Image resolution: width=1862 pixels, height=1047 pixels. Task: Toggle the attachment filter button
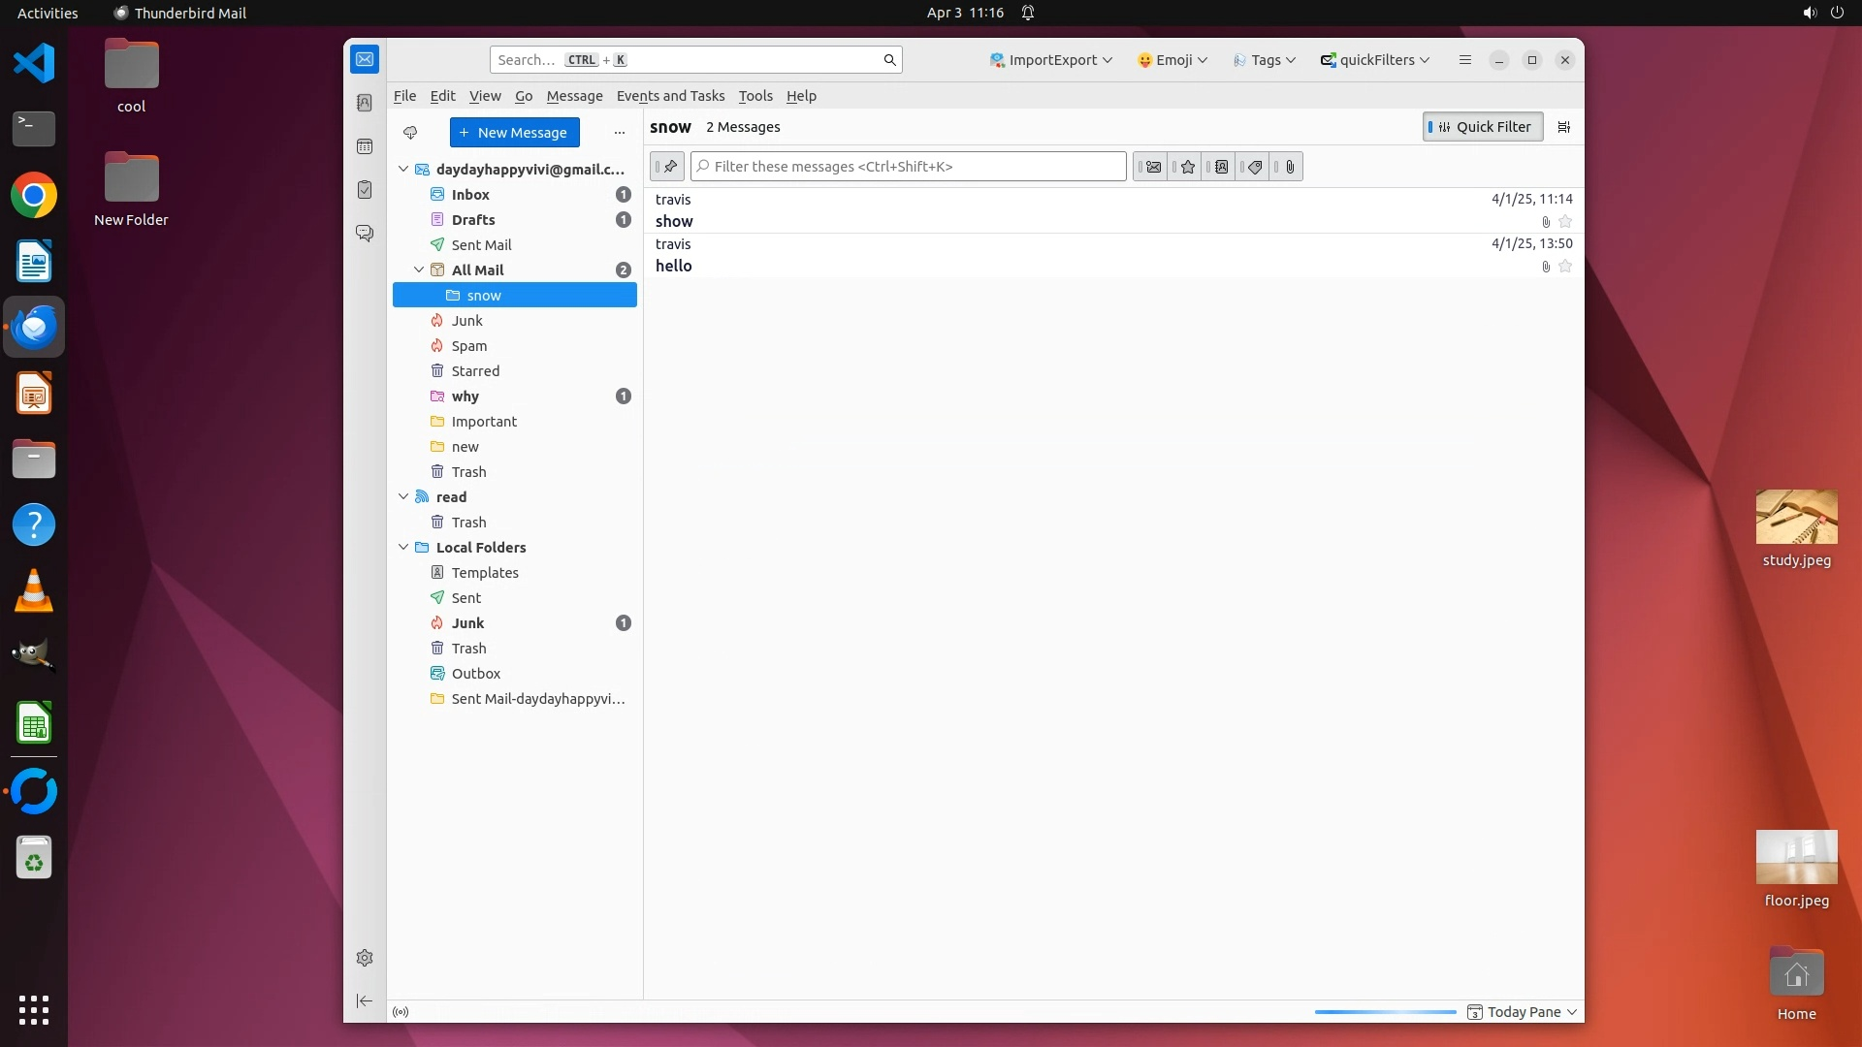click(1289, 167)
